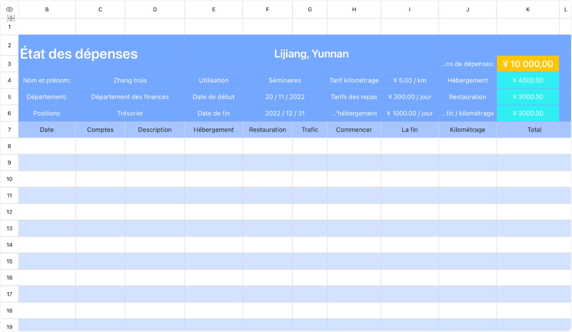Screen dimensions: 572x332
Task: Click the 'Description' column header cell
Action: coord(155,130)
